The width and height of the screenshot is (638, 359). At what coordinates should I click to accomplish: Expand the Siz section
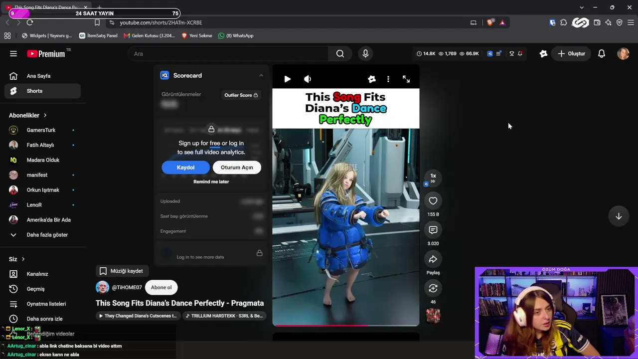tap(17, 259)
